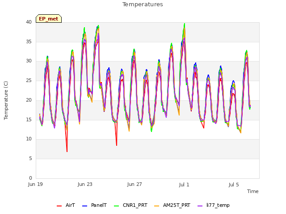Toggle the AirT series in legend
Viewport: 286px width, 214px height.
click(66, 206)
